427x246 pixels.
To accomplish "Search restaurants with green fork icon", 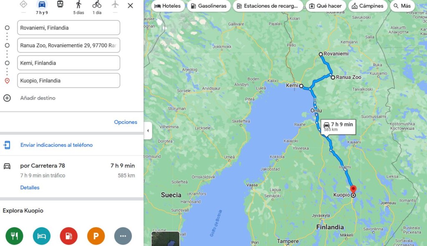I will tap(15, 236).
